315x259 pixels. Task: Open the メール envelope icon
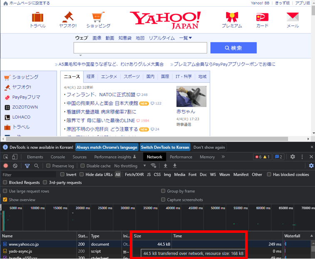coord(293,17)
